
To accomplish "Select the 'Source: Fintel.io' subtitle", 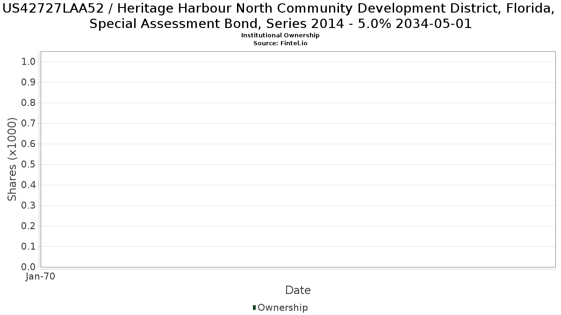I will 280,43.
